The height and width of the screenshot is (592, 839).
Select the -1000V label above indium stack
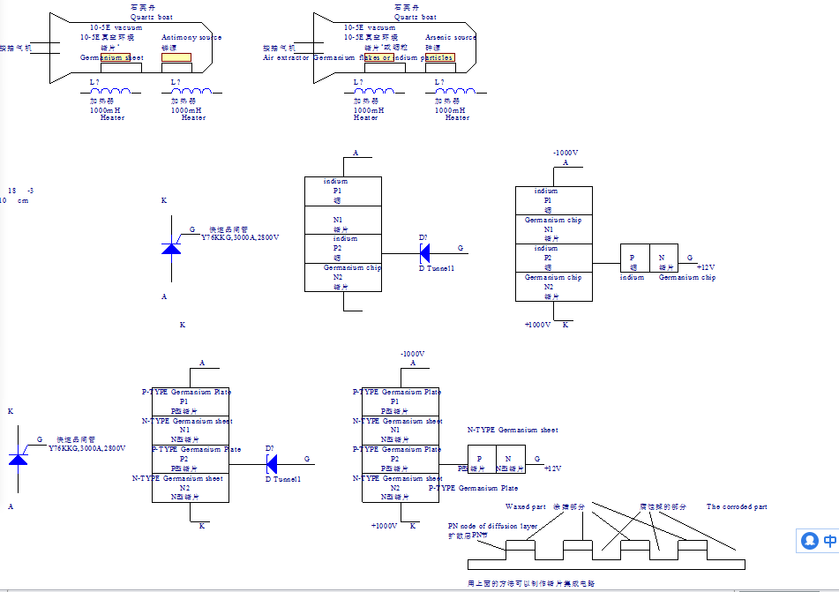566,153
